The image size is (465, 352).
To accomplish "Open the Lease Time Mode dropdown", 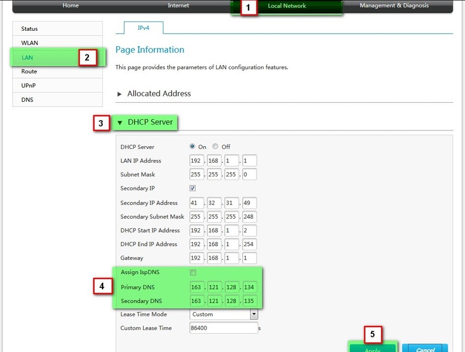I will point(254,314).
